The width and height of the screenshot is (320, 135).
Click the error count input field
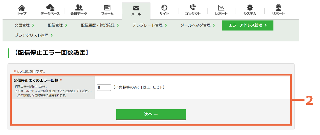104,87
